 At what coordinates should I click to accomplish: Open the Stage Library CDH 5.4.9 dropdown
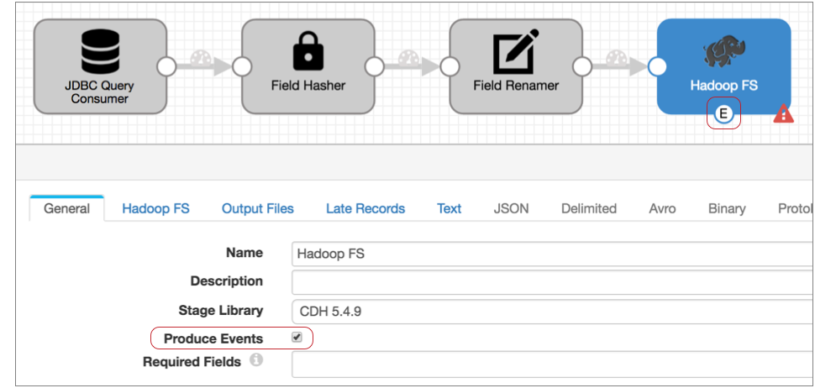pyautogui.click(x=550, y=310)
